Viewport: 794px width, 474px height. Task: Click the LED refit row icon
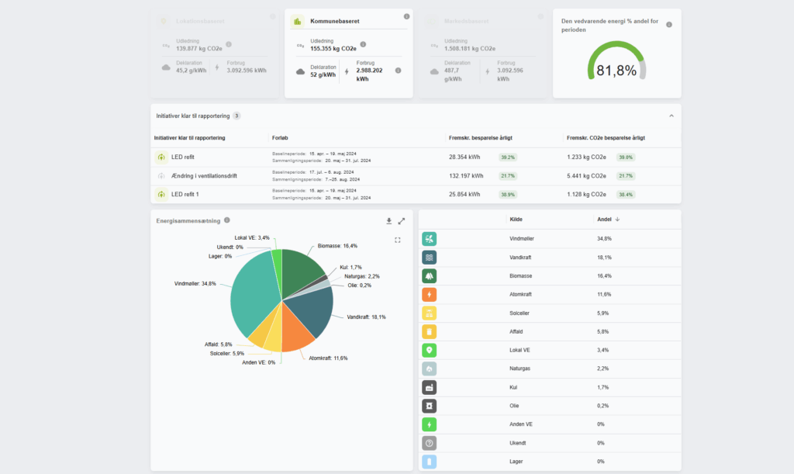(161, 157)
